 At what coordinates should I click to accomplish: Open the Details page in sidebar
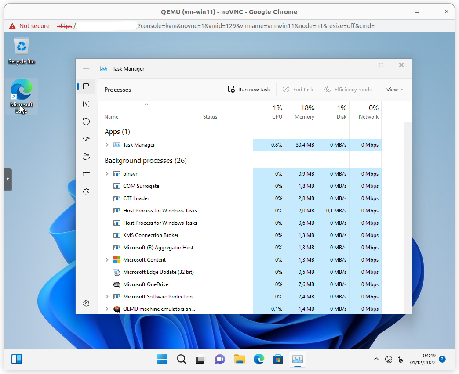point(86,174)
